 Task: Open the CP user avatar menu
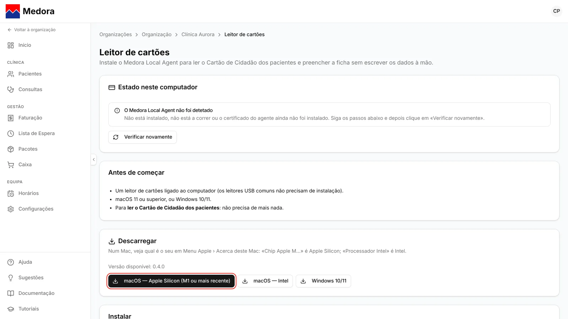(556, 11)
